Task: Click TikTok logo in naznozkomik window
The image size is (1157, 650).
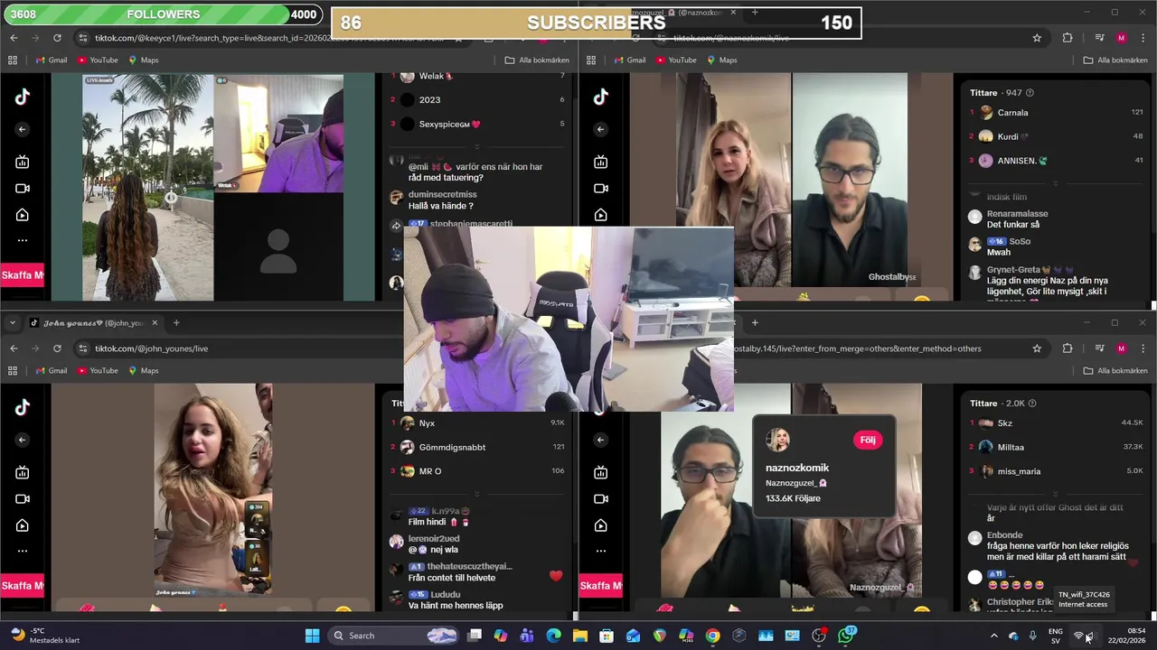Action: [601, 97]
